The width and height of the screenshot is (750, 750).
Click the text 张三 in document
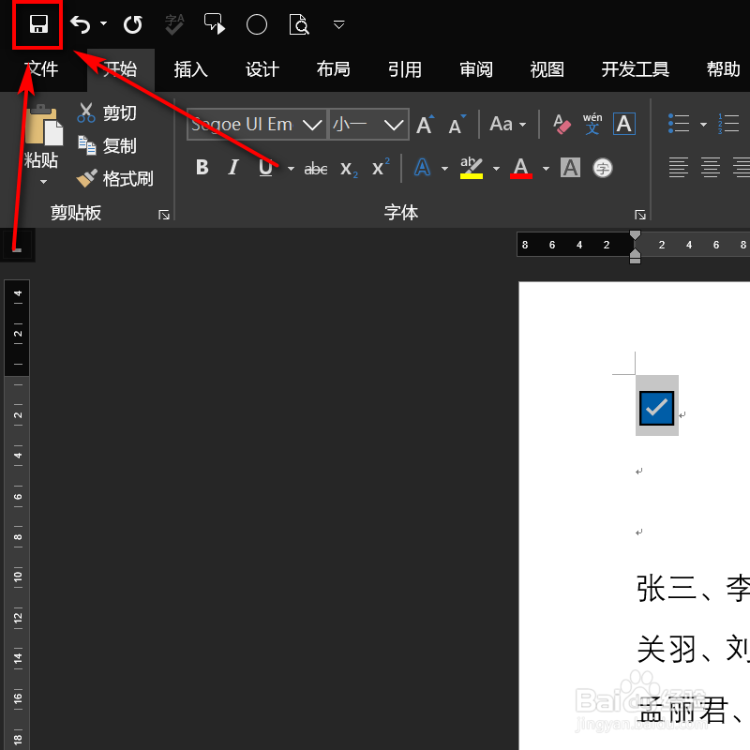pyautogui.click(x=667, y=589)
